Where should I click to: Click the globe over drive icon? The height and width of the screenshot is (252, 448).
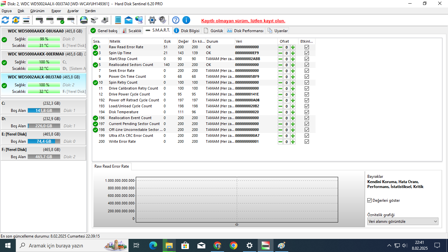coord(84,20)
